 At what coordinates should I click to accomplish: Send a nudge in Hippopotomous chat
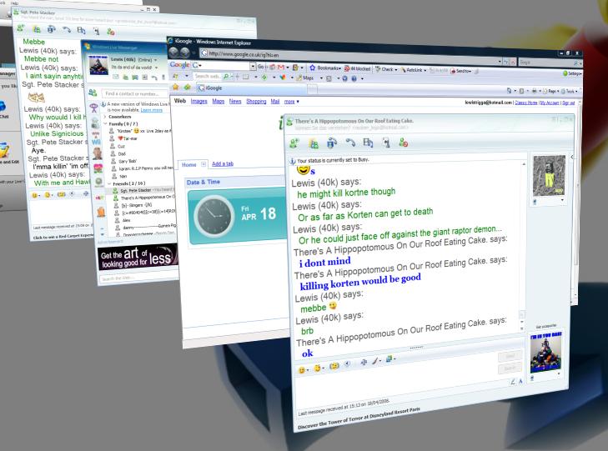pyautogui.click(x=334, y=366)
